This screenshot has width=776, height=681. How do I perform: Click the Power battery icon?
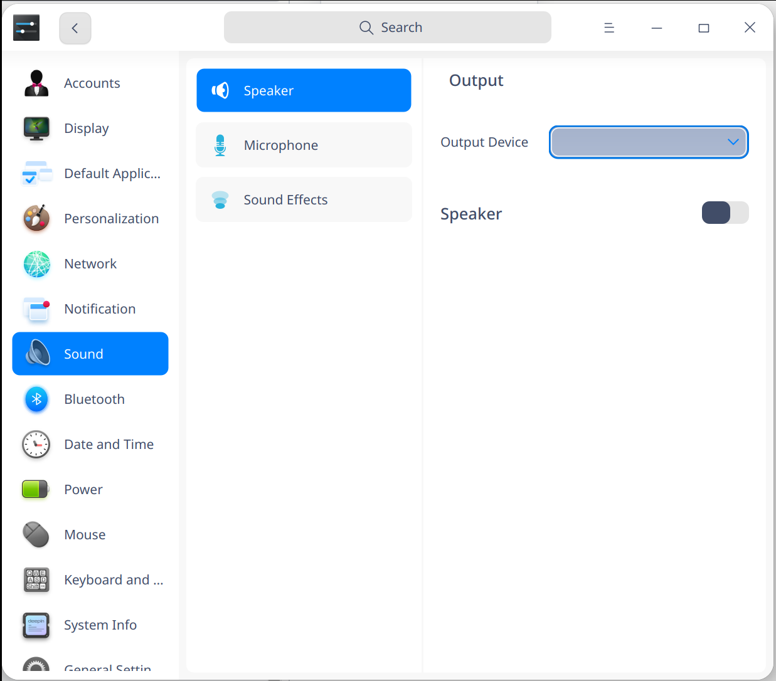[36, 489]
